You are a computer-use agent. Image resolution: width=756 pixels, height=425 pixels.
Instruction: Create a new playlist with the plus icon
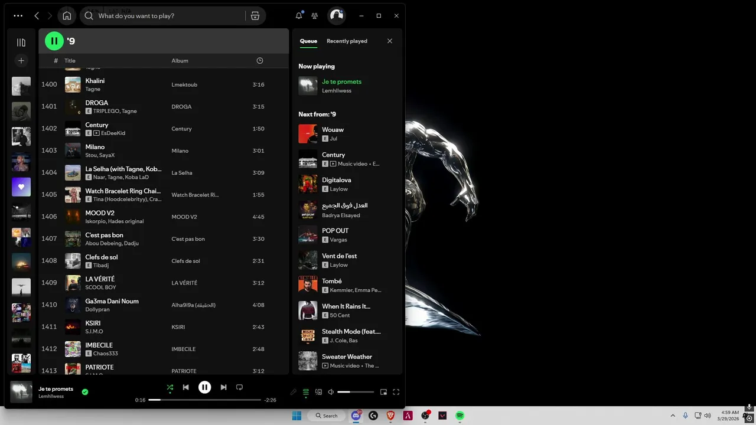tap(21, 61)
